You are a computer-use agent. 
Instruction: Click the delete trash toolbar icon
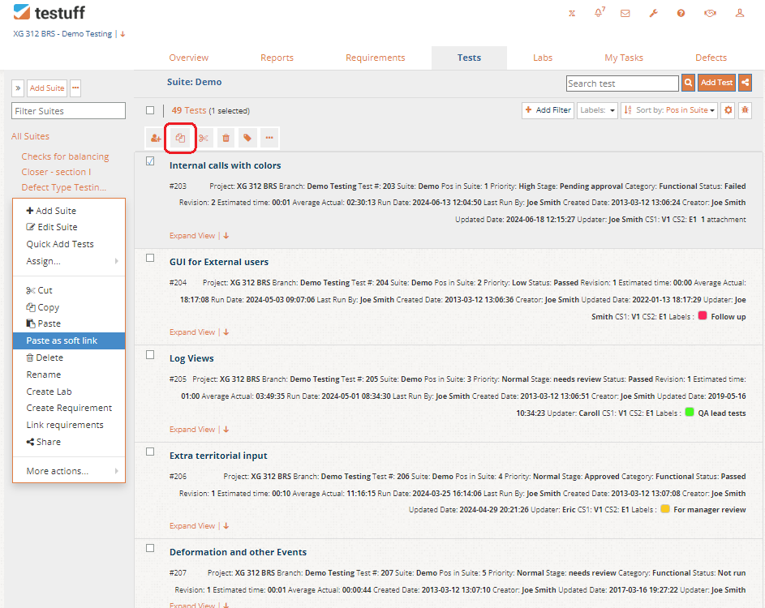[x=226, y=138]
